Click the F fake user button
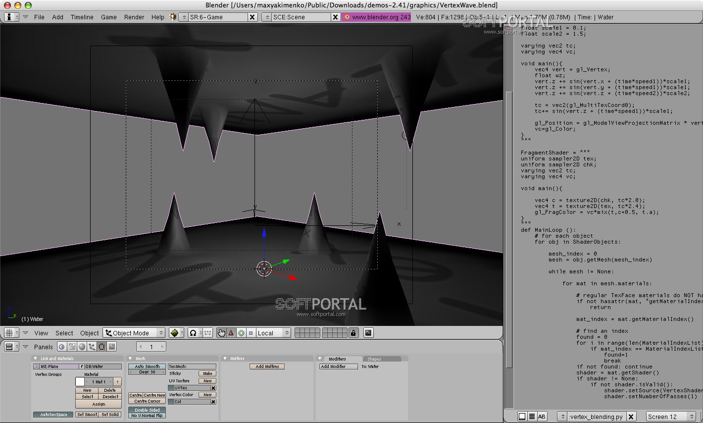The image size is (703, 423). tap(82, 367)
